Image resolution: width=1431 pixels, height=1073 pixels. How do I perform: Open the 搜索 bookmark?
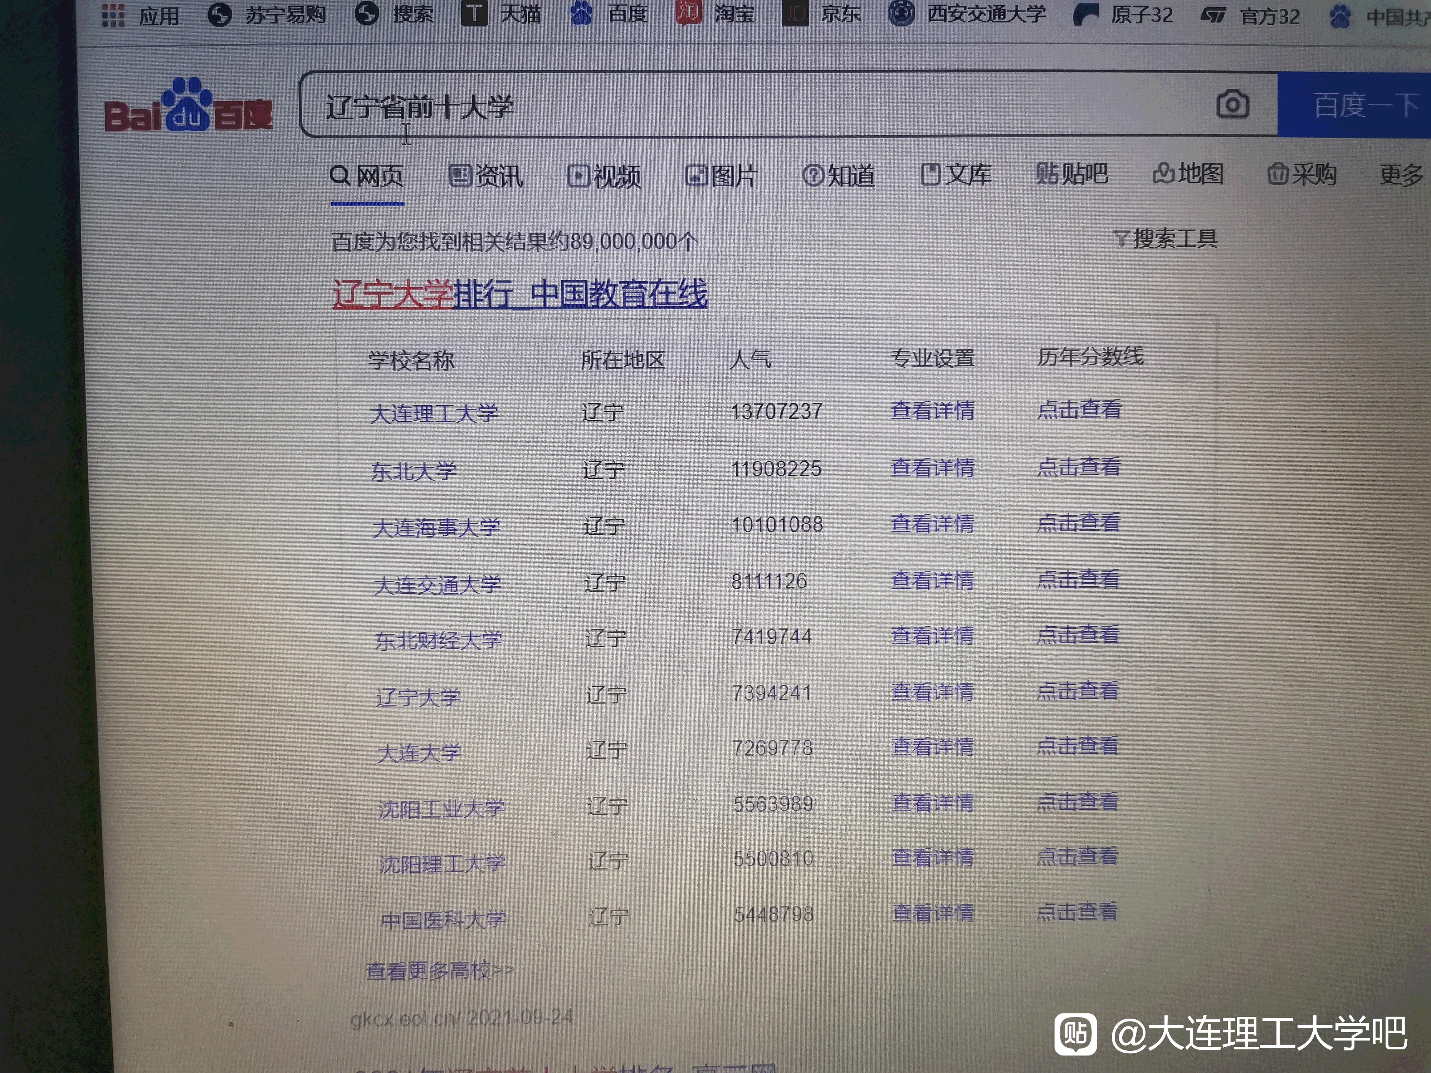pyautogui.click(x=394, y=14)
